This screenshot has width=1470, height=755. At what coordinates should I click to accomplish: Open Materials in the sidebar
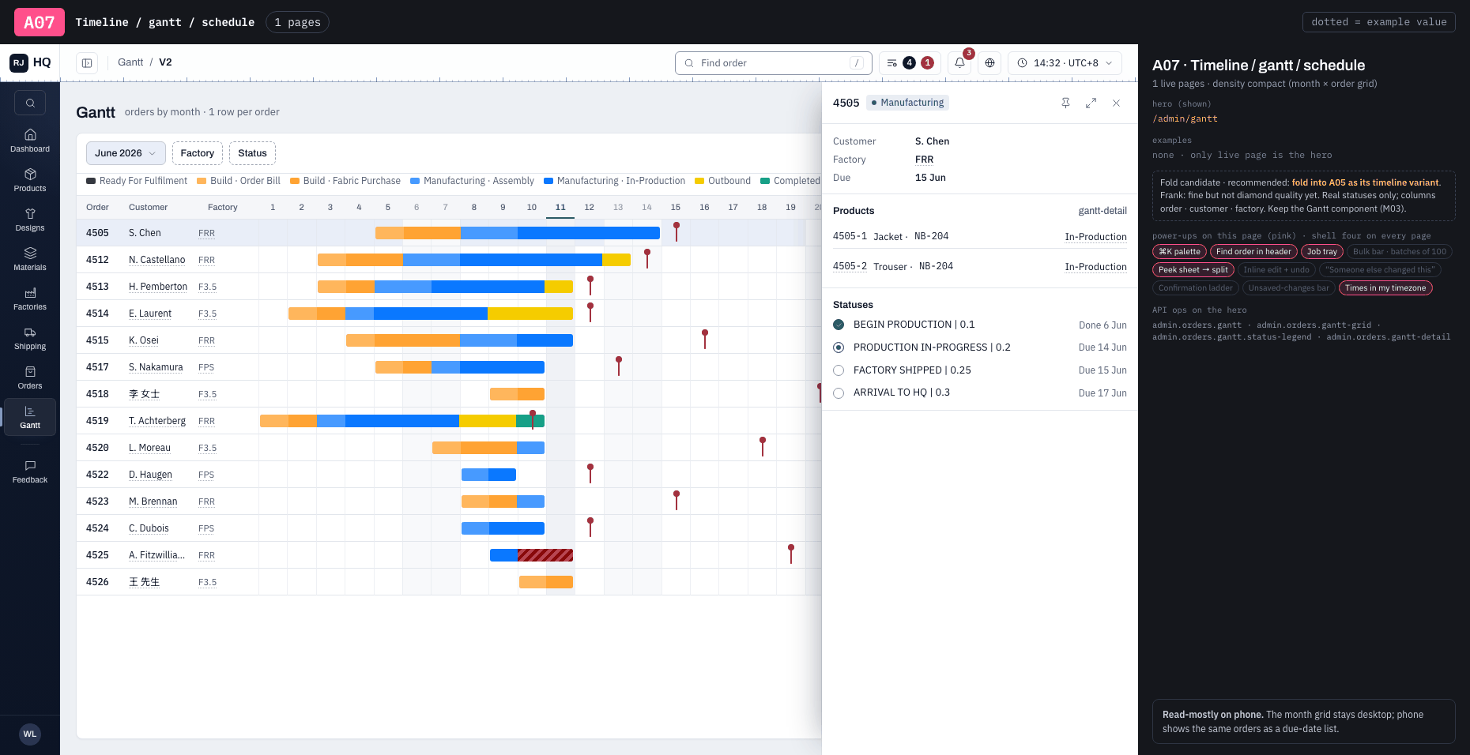[x=30, y=259]
